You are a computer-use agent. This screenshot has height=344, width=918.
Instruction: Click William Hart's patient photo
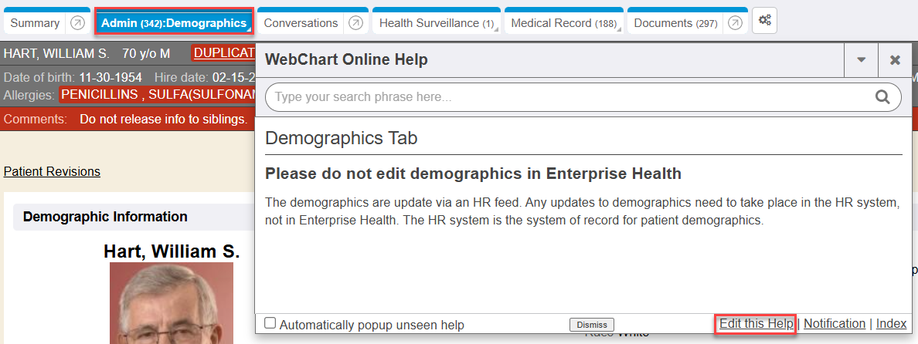pos(172,302)
